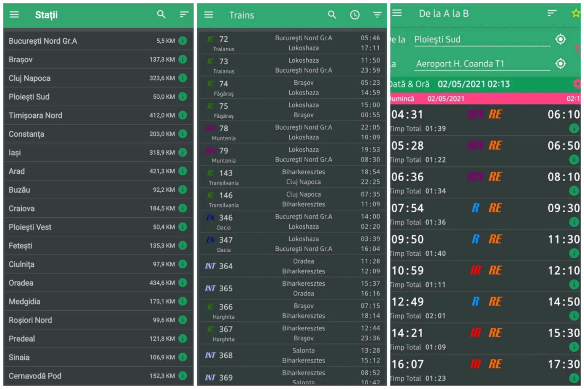
Task: Open clock time filter in Trains
Action: point(354,15)
